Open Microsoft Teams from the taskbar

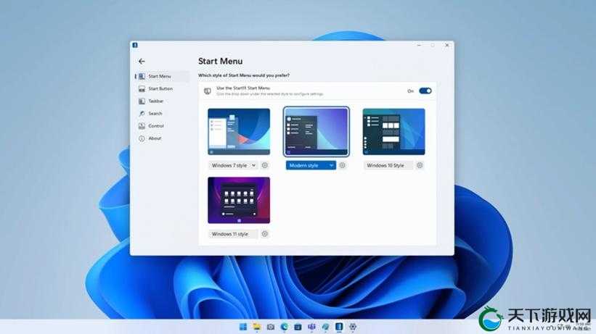click(311, 327)
